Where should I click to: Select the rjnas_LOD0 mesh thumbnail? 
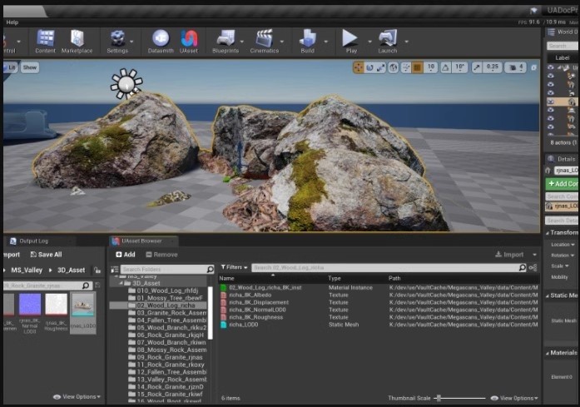83,312
